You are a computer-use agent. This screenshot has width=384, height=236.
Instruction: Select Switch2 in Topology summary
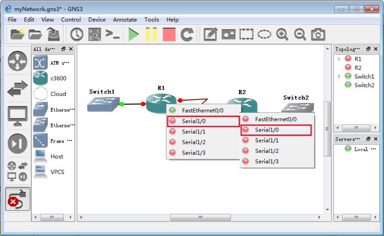[364, 85]
